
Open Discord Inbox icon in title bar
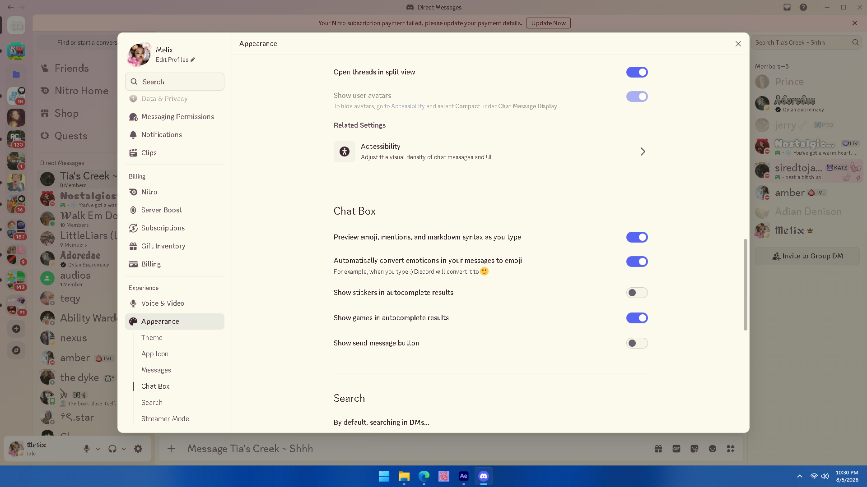point(787,7)
